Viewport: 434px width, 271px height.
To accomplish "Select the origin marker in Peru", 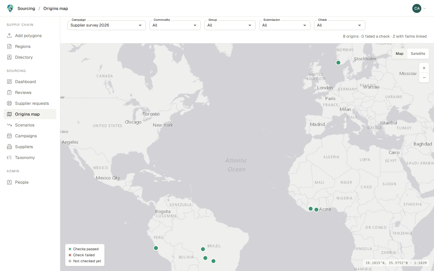I will click(x=156, y=248).
